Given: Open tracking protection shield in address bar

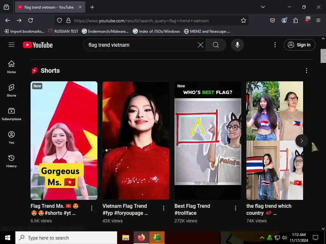Looking at the screenshot, I should pyautogui.click(x=60, y=21).
